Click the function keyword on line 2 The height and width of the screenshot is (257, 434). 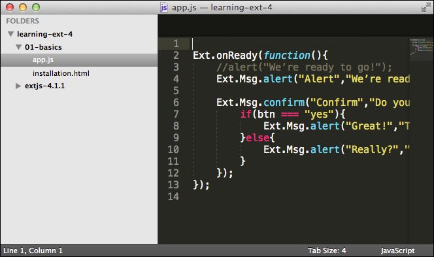tap(287, 56)
